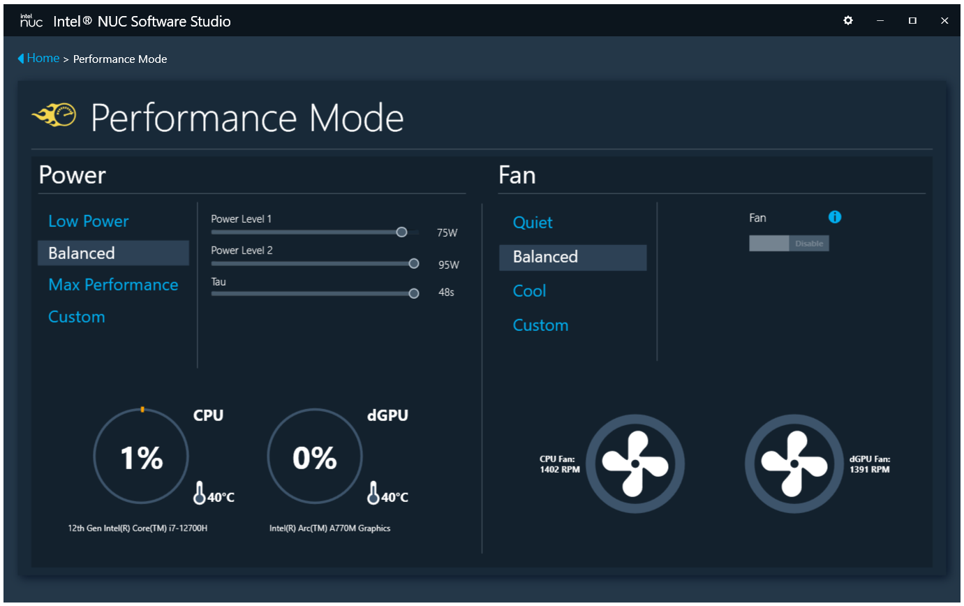Select Max Performance power mode

coord(113,285)
